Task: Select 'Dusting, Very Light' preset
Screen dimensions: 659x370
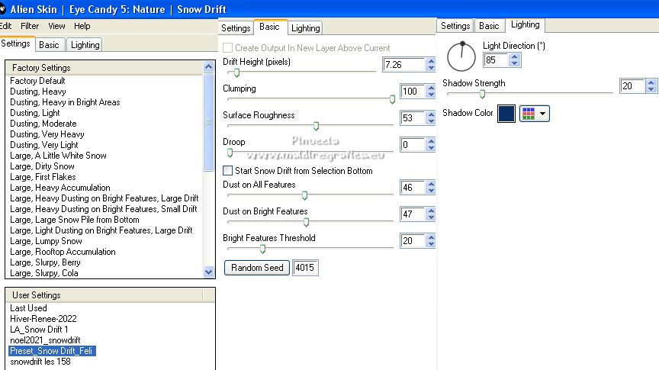Action: tap(43, 145)
